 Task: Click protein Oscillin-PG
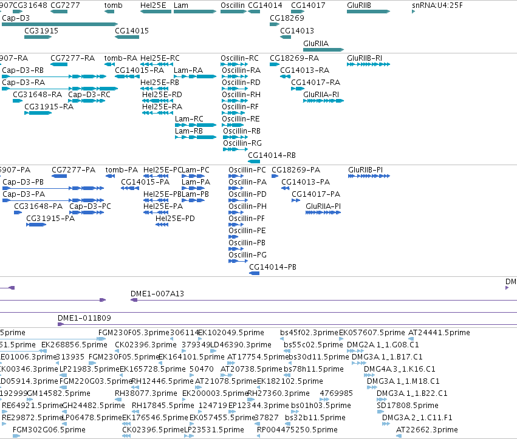point(248,255)
